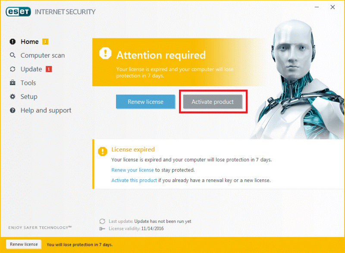The height and width of the screenshot is (253, 345).
Task: Follow the 'Activate this product' link
Action: pos(134,180)
